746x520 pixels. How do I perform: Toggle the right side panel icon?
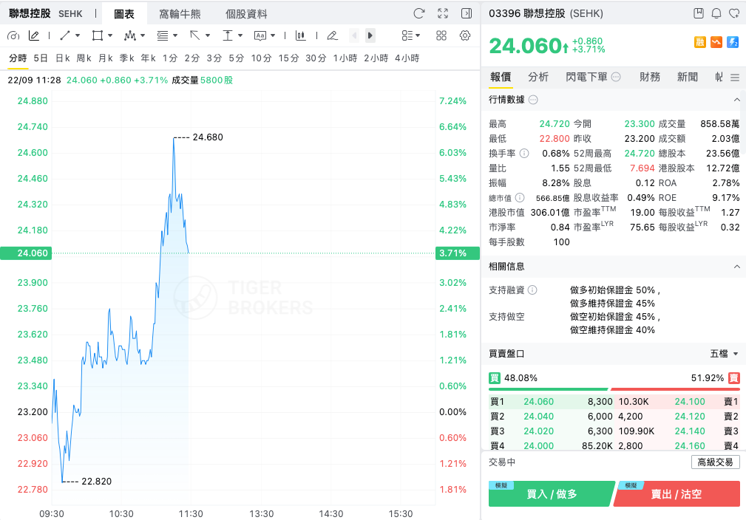click(x=467, y=13)
